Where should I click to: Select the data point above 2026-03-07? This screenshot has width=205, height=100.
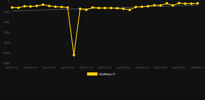click(179, 3)
